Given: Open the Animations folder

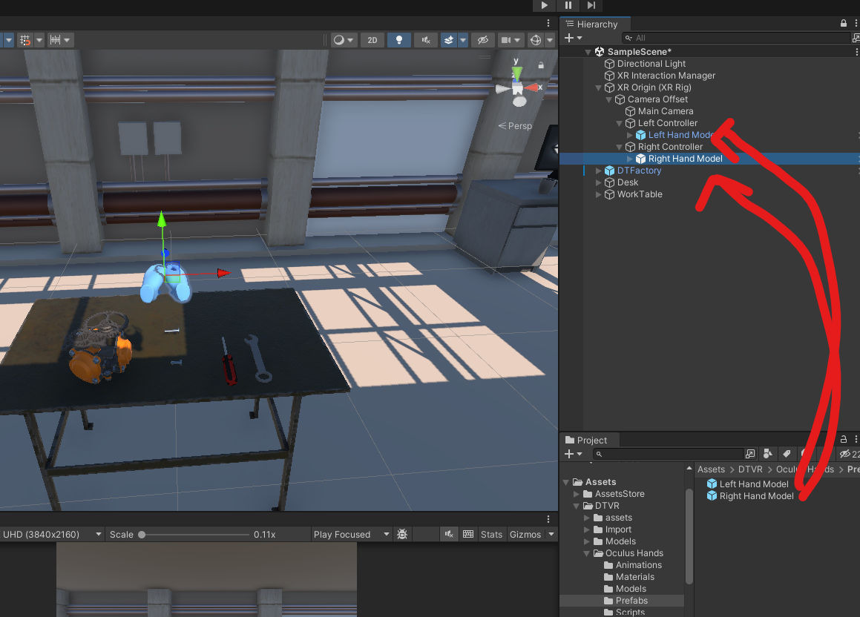Looking at the screenshot, I should click(638, 566).
